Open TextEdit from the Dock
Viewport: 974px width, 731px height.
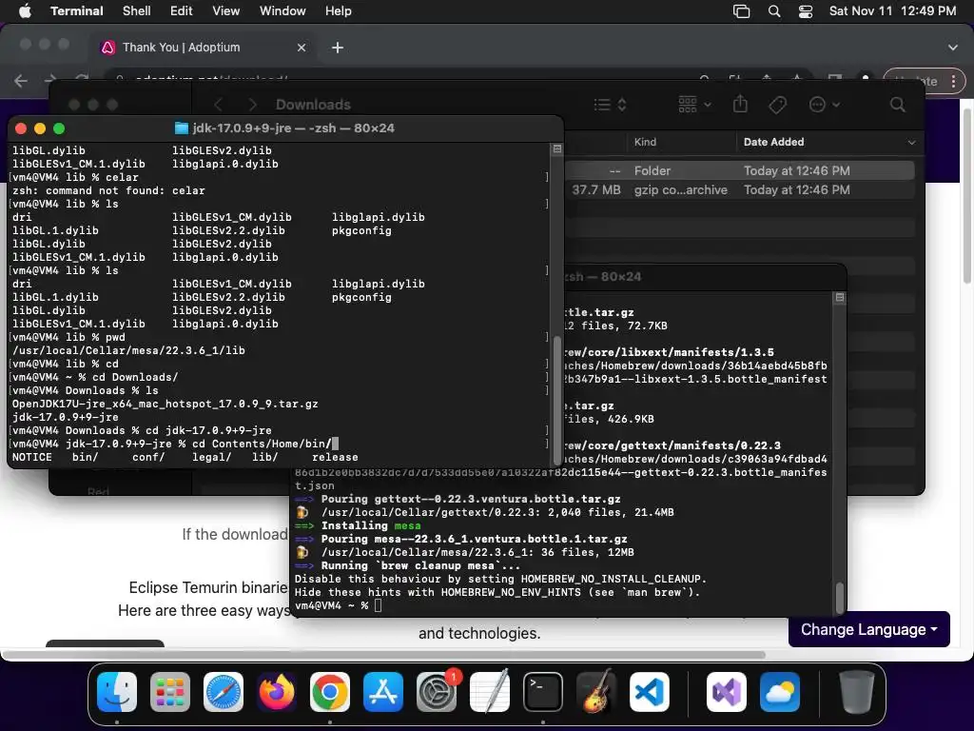pyautogui.click(x=490, y=692)
